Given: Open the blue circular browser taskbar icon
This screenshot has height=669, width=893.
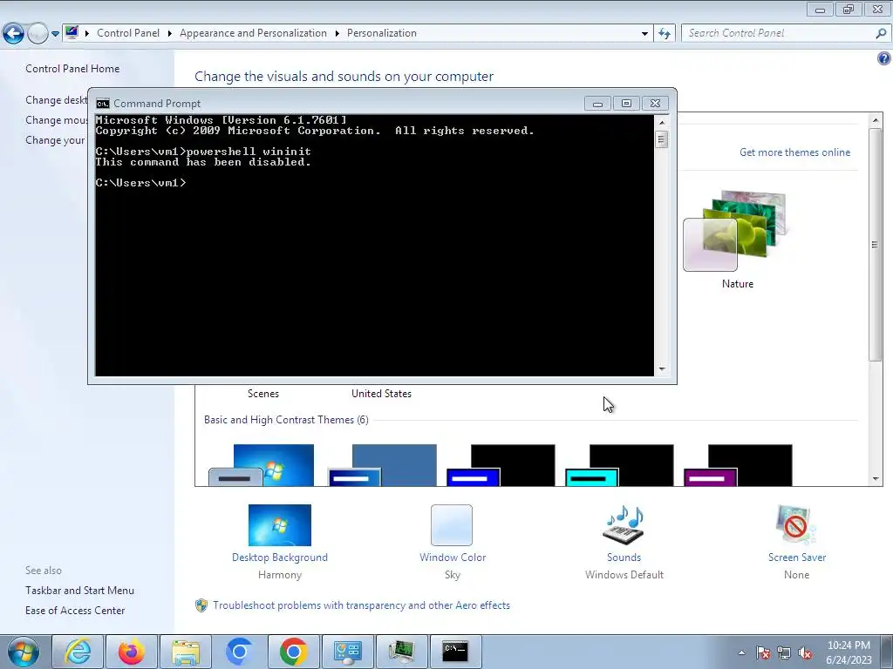Looking at the screenshot, I should point(239,652).
